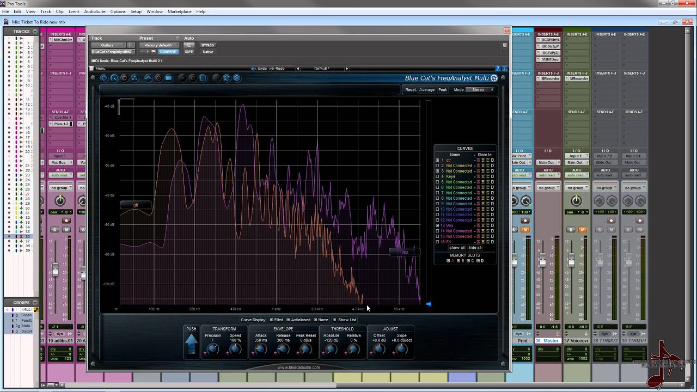Viewport: 697px width, 392px height.
Task: Toggle the Show List checkbox
Action: click(334, 320)
